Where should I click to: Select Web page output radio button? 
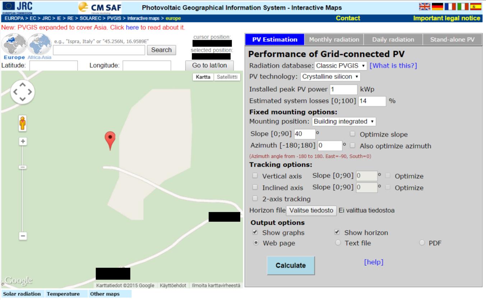click(x=256, y=243)
